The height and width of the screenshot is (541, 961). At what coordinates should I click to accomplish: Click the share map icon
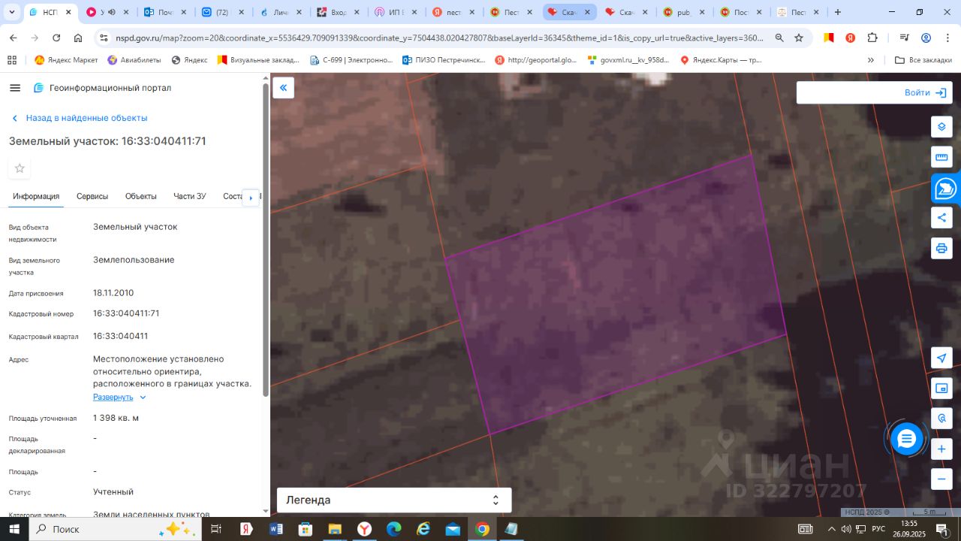941,218
